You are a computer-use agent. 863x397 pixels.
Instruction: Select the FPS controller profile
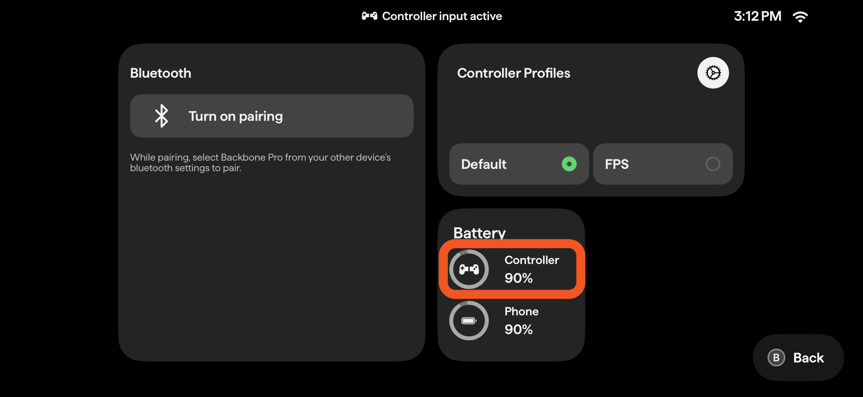point(663,164)
